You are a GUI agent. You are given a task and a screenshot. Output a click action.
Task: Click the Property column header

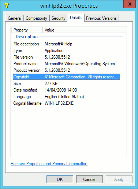tap(27, 30)
